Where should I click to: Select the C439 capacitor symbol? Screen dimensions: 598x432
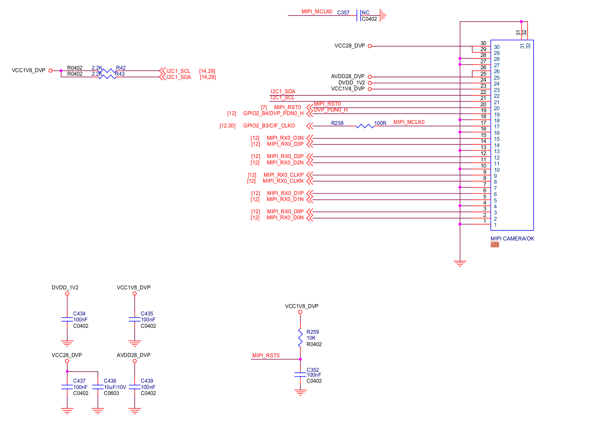pos(134,387)
